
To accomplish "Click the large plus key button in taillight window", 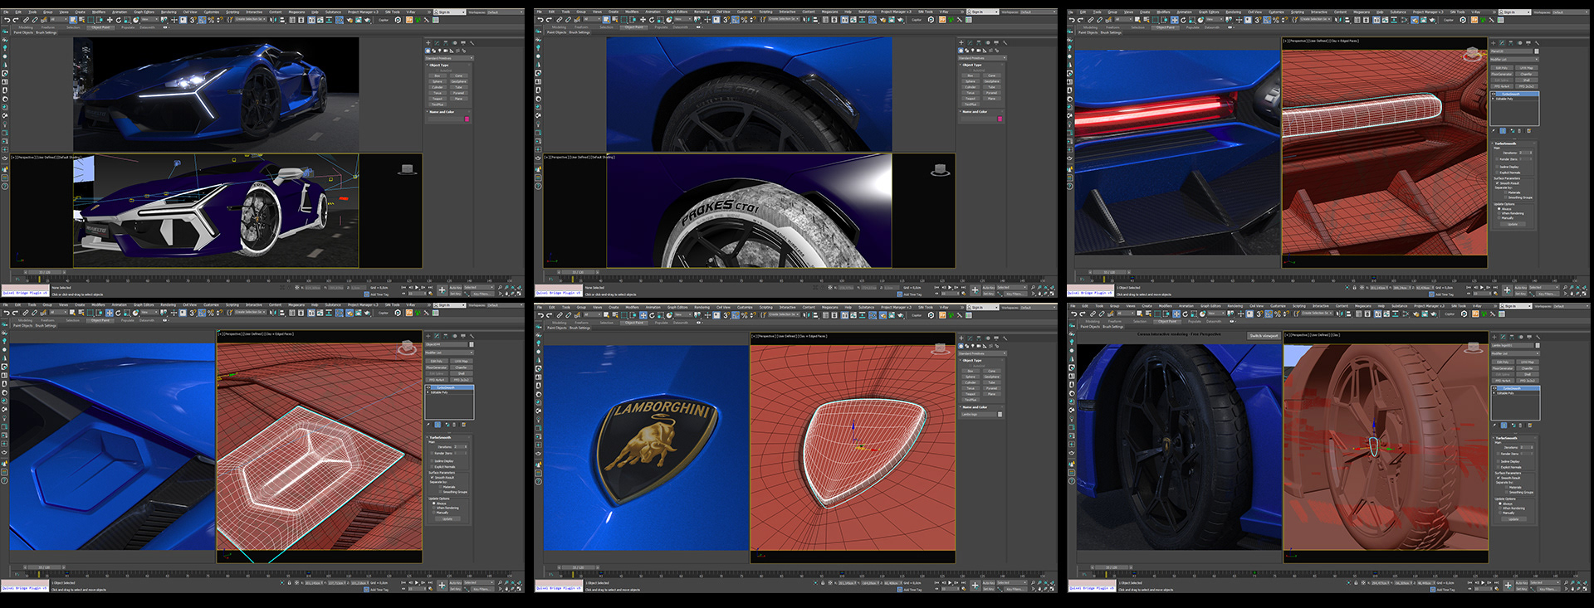I will 1507,289.
